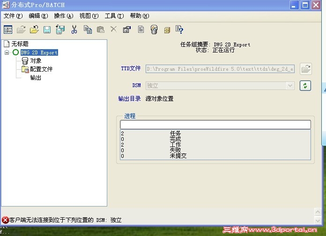
Task: Close the 分布式Pro/BATCH window
Action: click(316, 5)
